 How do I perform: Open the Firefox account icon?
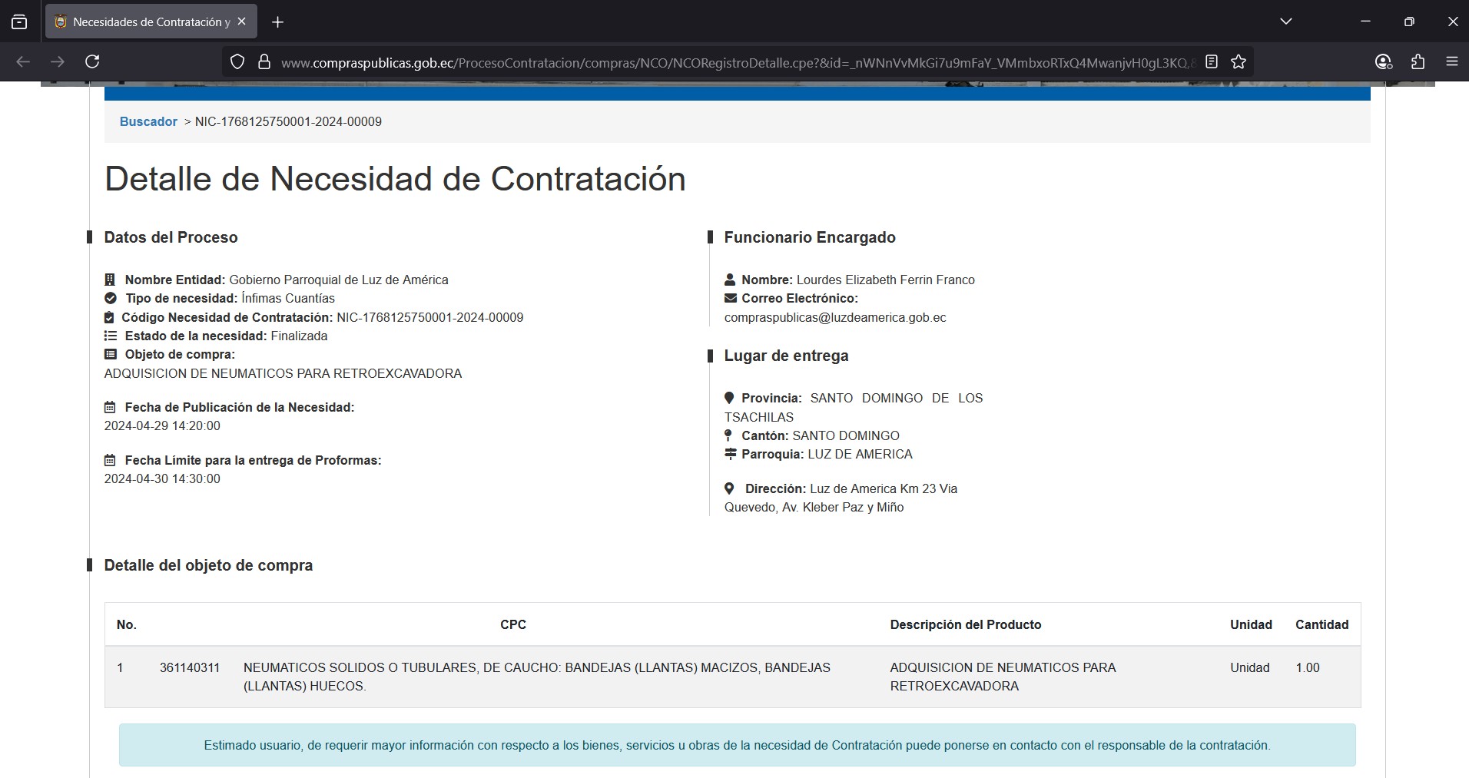(1383, 62)
